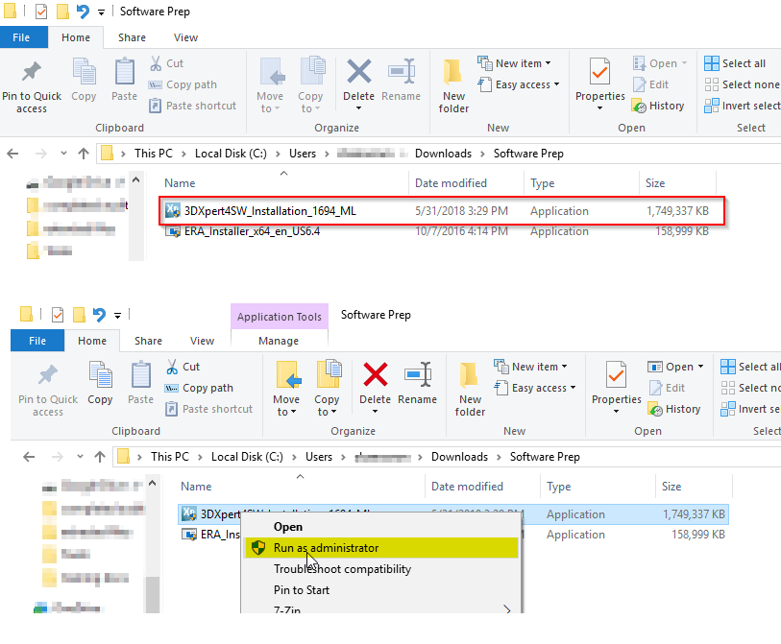781x644 pixels.
Task: Click the red Delete X icon in lower ribbon
Action: (375, 374)
